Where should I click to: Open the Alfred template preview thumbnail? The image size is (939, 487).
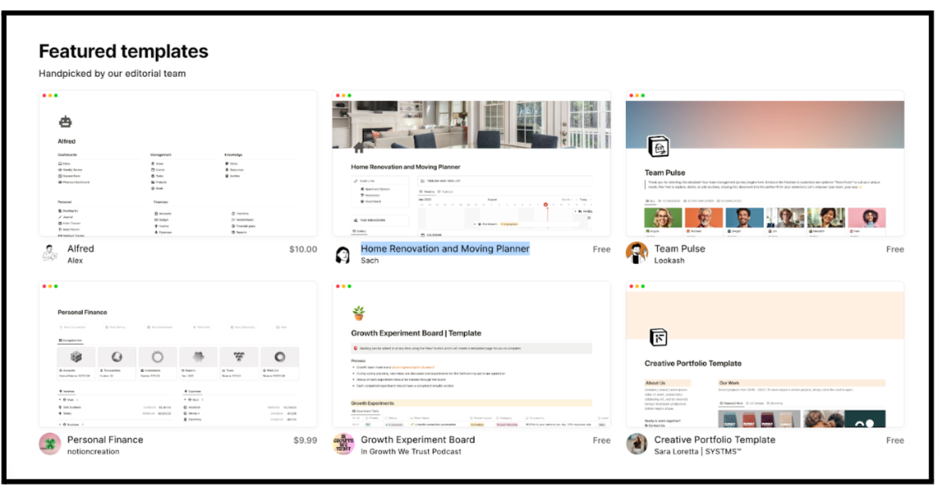pos(178,164)
